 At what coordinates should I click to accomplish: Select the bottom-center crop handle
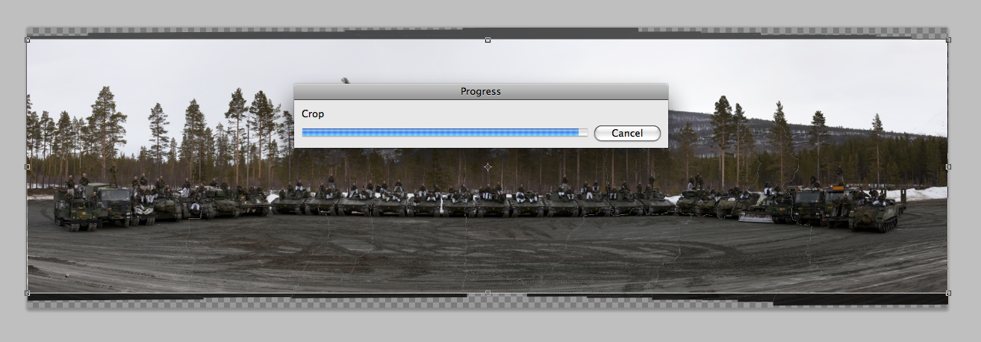point(488,293)
